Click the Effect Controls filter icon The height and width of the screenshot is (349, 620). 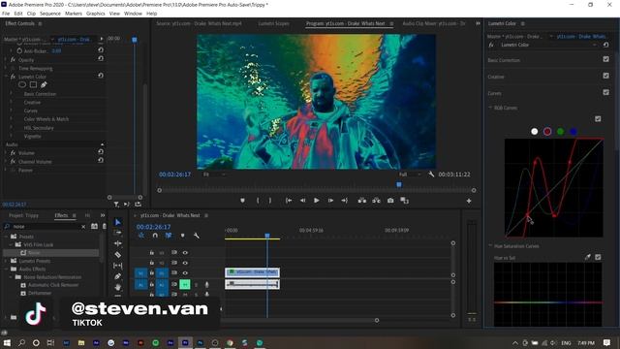(116, 205)
